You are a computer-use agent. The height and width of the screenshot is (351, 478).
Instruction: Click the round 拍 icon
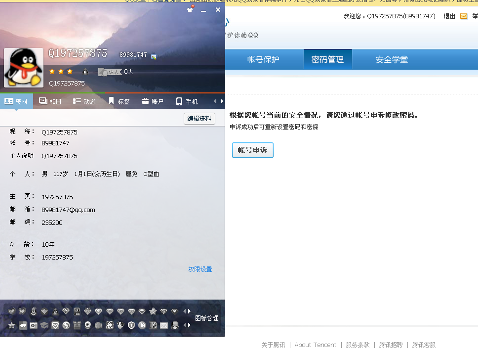[x=142, y=325]
